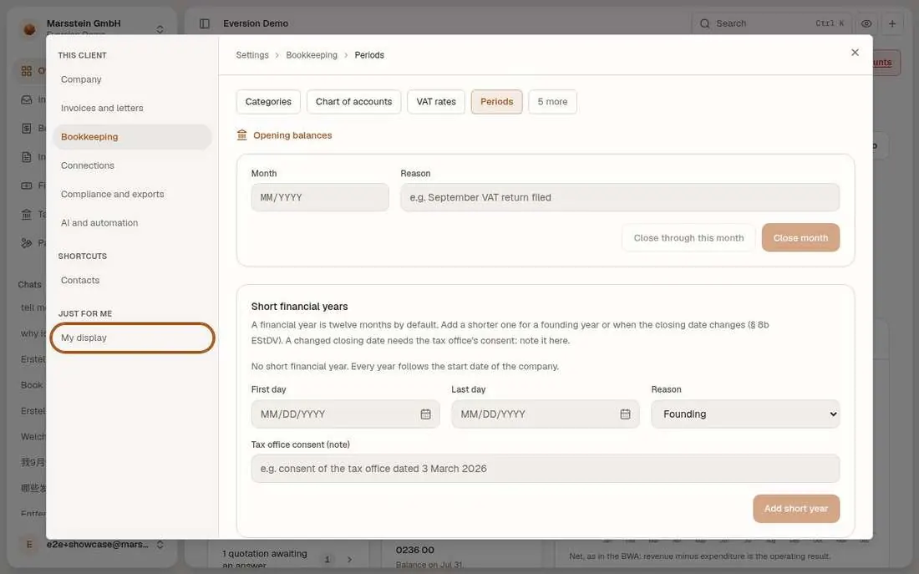Select the Periods tab
This screenshot has width=919, height=574.
point(496,101)
